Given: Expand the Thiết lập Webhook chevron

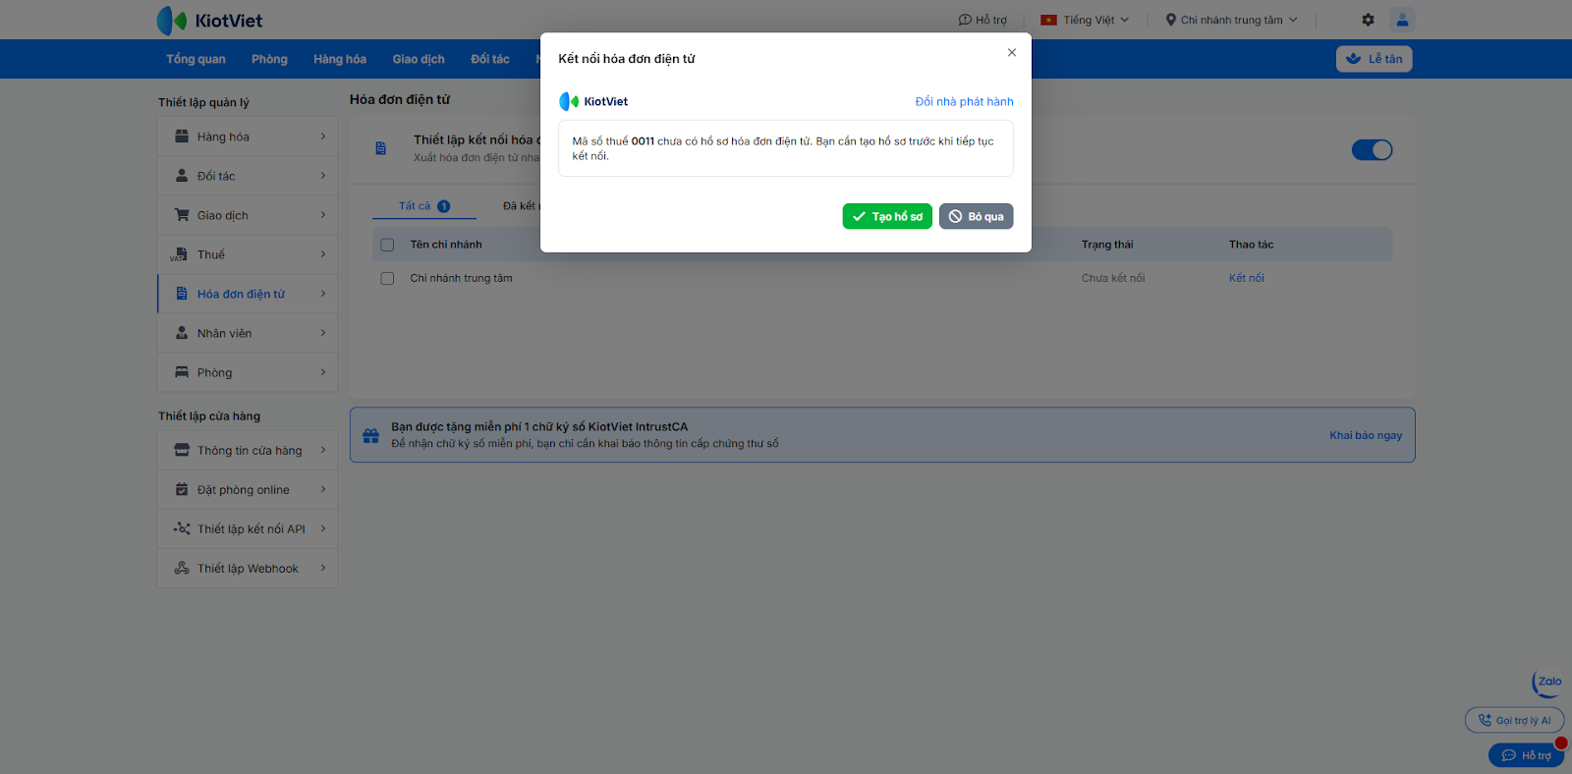Looking at the screenshot, I should point(323,568).
